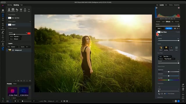
Task: Open the AI Adaptive Preset thumbnail
Action: [12, 91]
